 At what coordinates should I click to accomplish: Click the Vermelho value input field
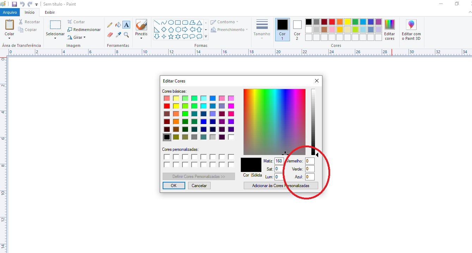coord(310,161)
